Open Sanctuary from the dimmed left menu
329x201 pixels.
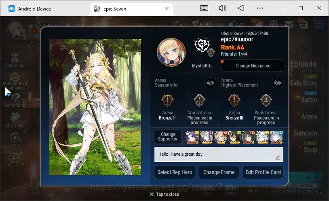15,61
